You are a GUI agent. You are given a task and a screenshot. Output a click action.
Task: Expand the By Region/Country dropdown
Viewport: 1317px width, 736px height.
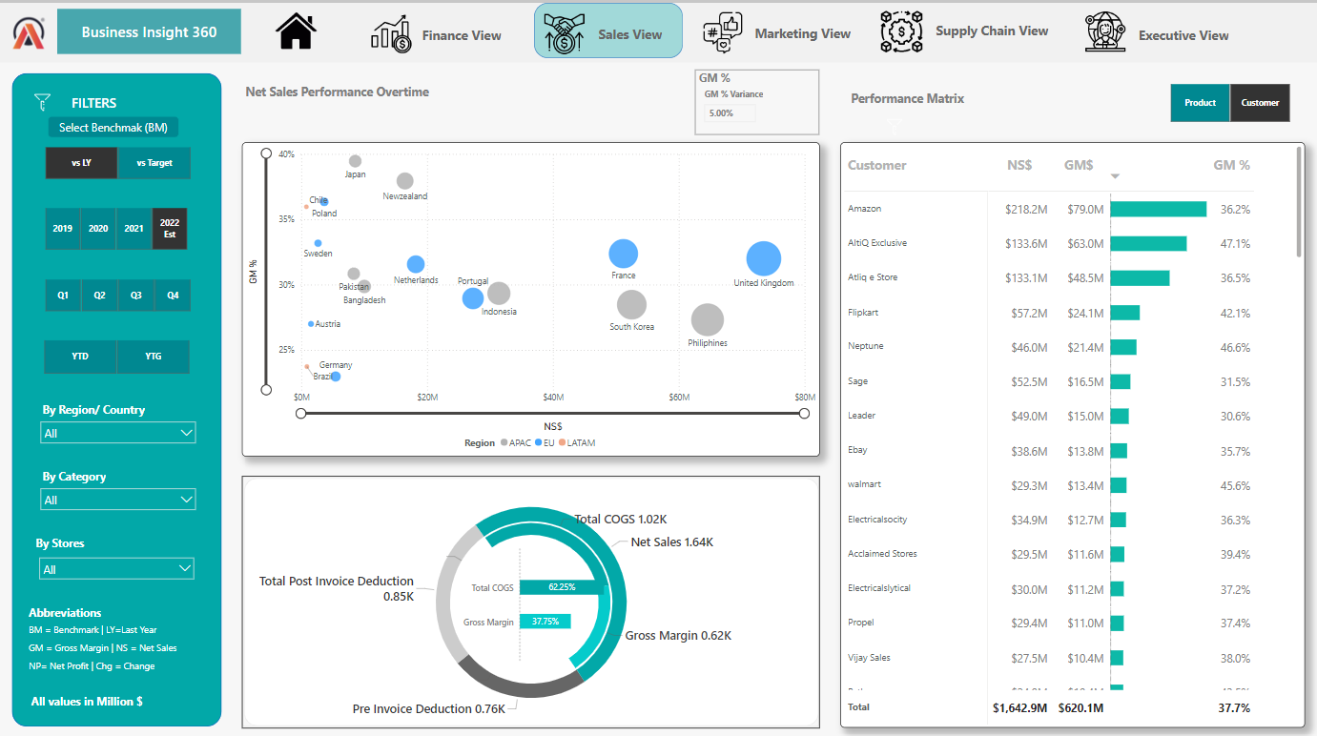(x=118, y=433)
